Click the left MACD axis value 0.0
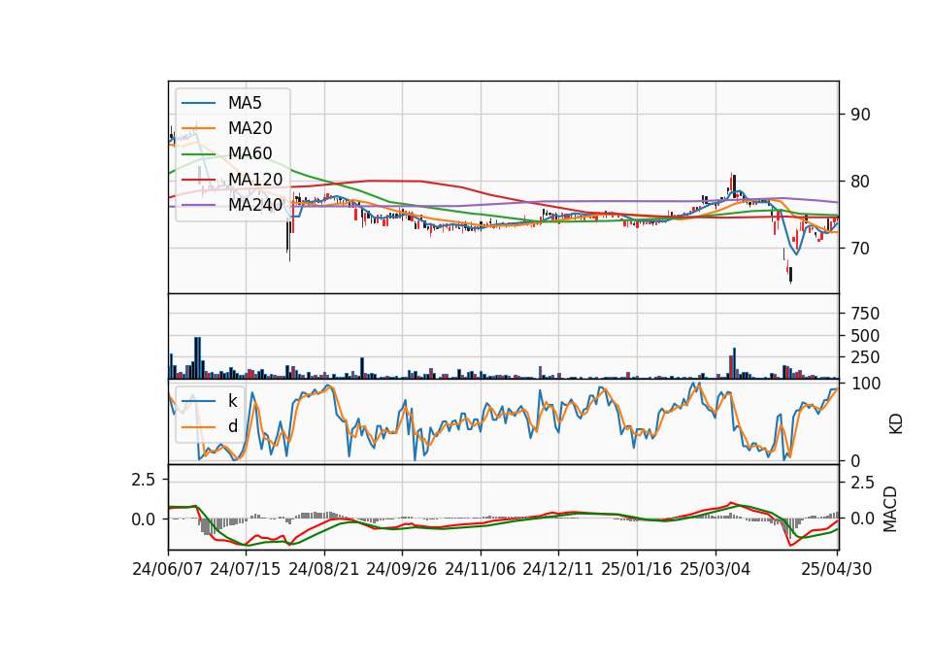 (144, 519)
